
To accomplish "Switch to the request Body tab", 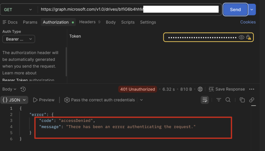I will click(x=111, y=22).
